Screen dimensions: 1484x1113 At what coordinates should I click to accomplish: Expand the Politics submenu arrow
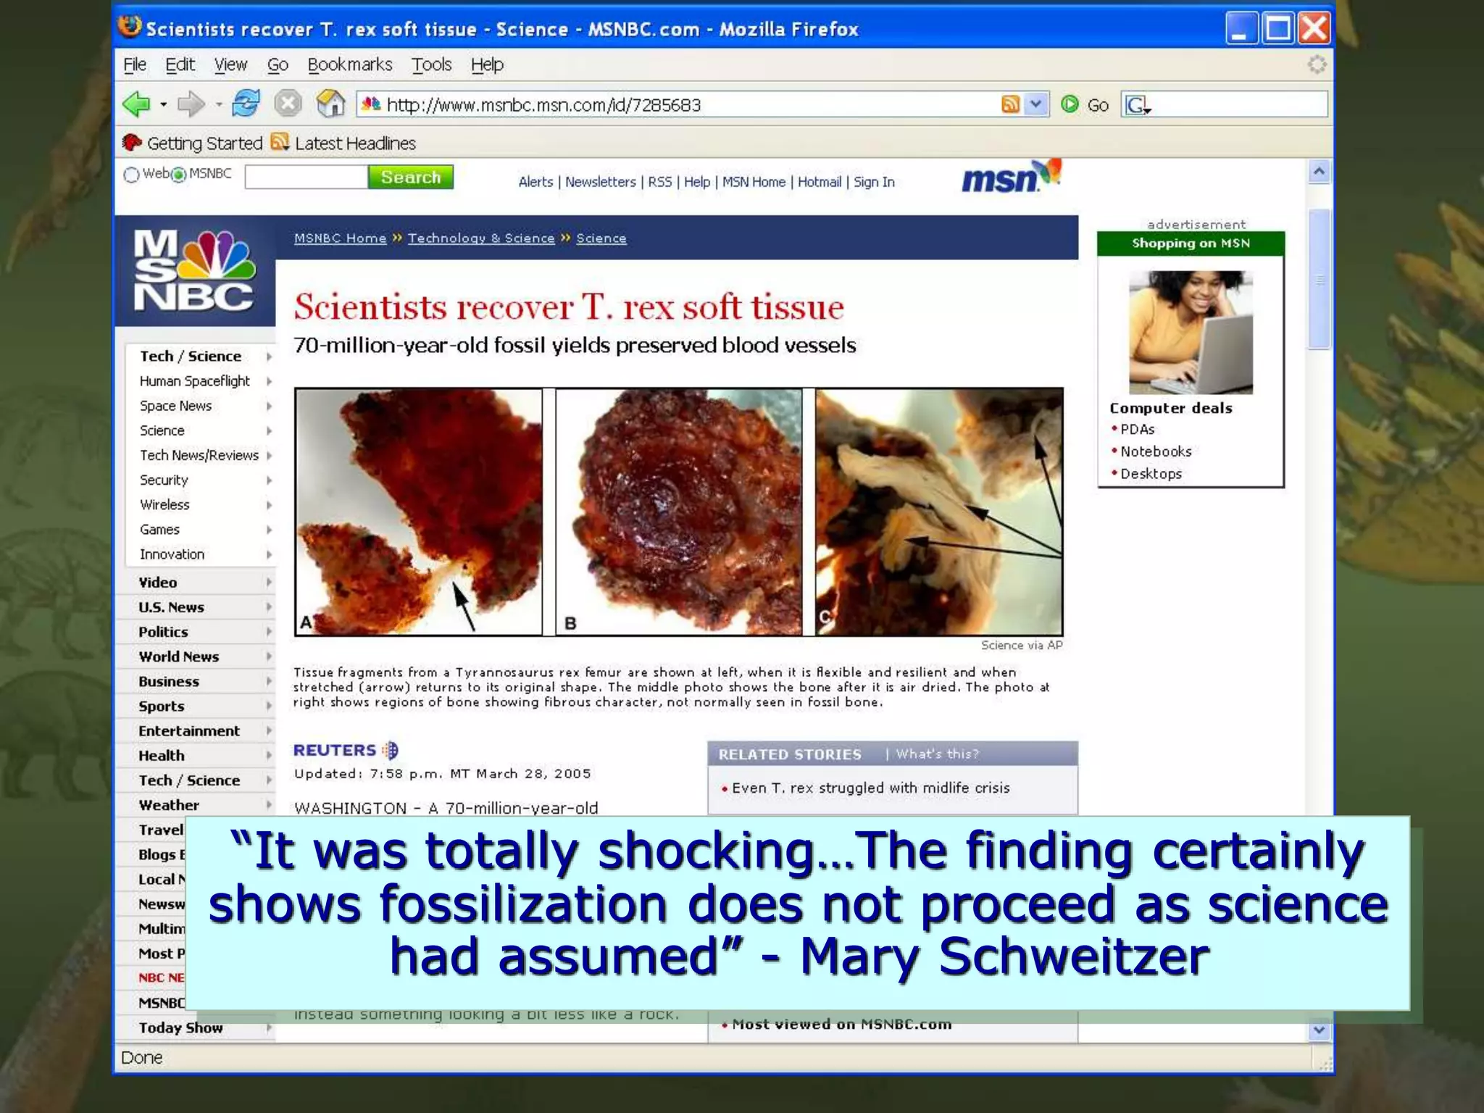pos(269,632)
